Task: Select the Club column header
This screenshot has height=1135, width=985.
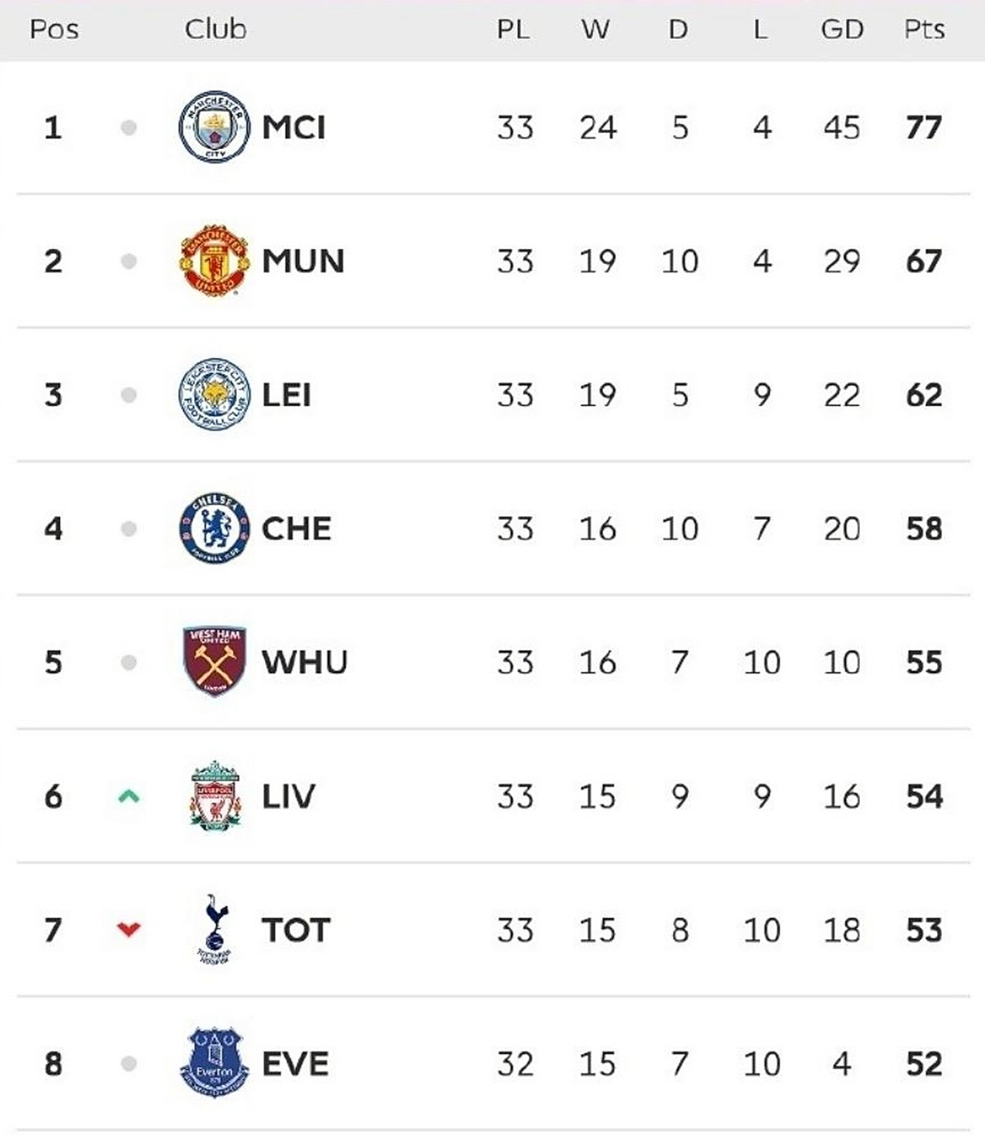Action: [215, 29]
